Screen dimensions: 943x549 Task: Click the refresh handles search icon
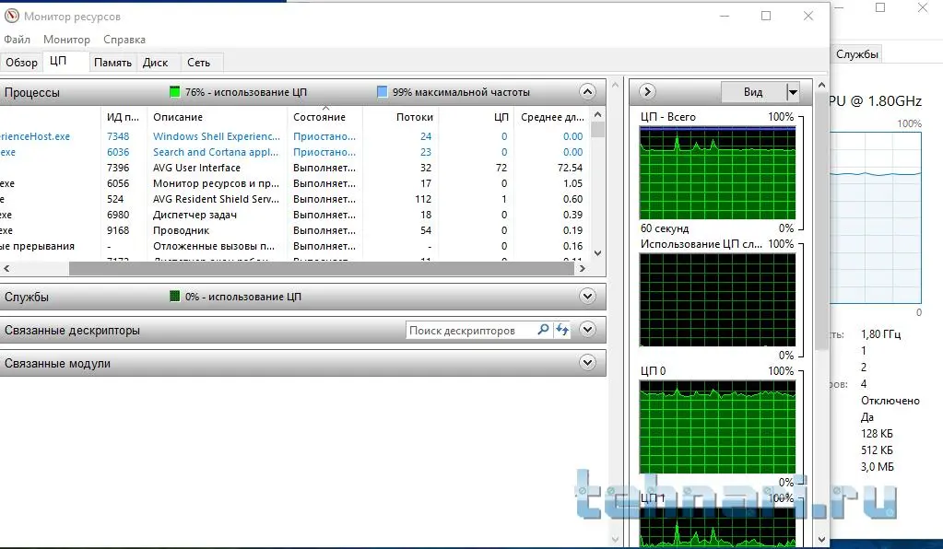[562, 330]
